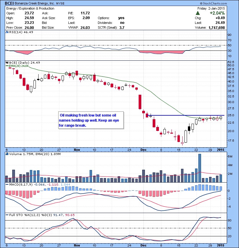Click the RSI(14) indicator icon
This screenshot has width=239, height=248.
7,32
